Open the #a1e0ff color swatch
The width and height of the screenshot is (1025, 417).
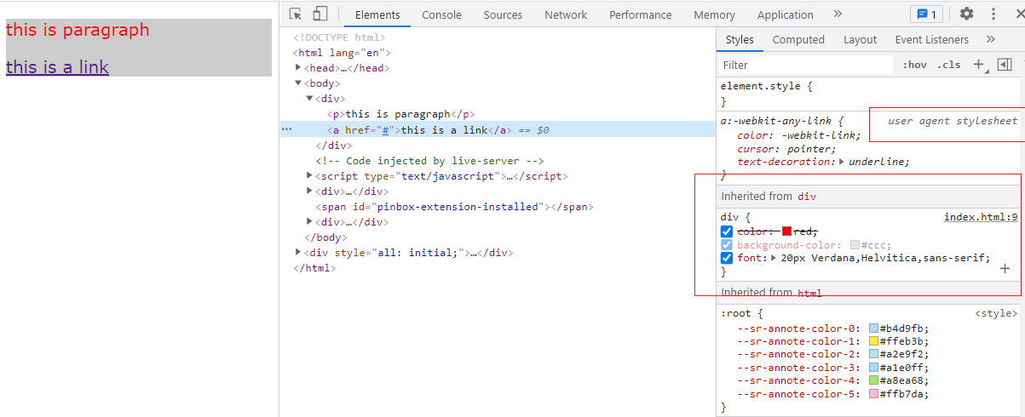pos(873,368)
